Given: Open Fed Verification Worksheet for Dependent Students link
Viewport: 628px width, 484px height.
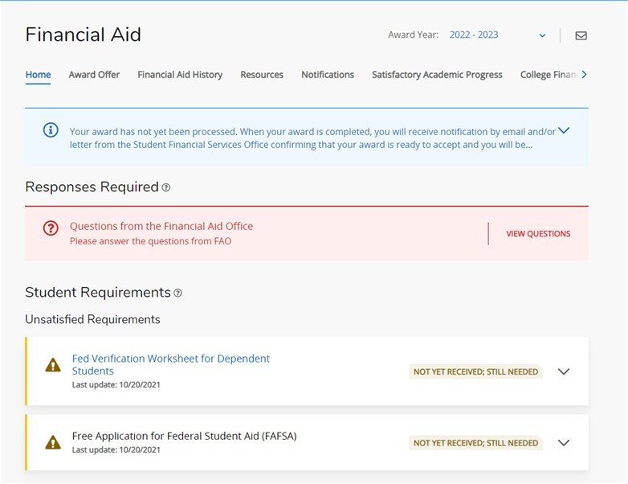Looking at the screenshot, I should (x=170, y=364).
